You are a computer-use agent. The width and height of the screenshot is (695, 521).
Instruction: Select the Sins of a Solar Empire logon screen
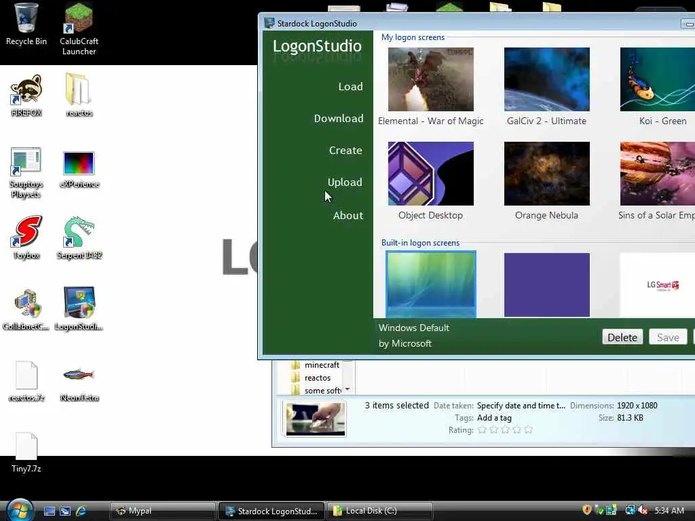tap(657, 174)
